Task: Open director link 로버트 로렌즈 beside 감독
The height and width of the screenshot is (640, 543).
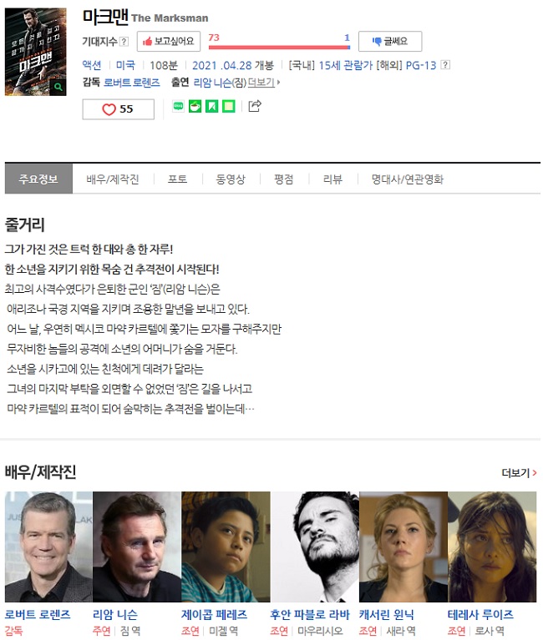Action: [x=131, y=83]
